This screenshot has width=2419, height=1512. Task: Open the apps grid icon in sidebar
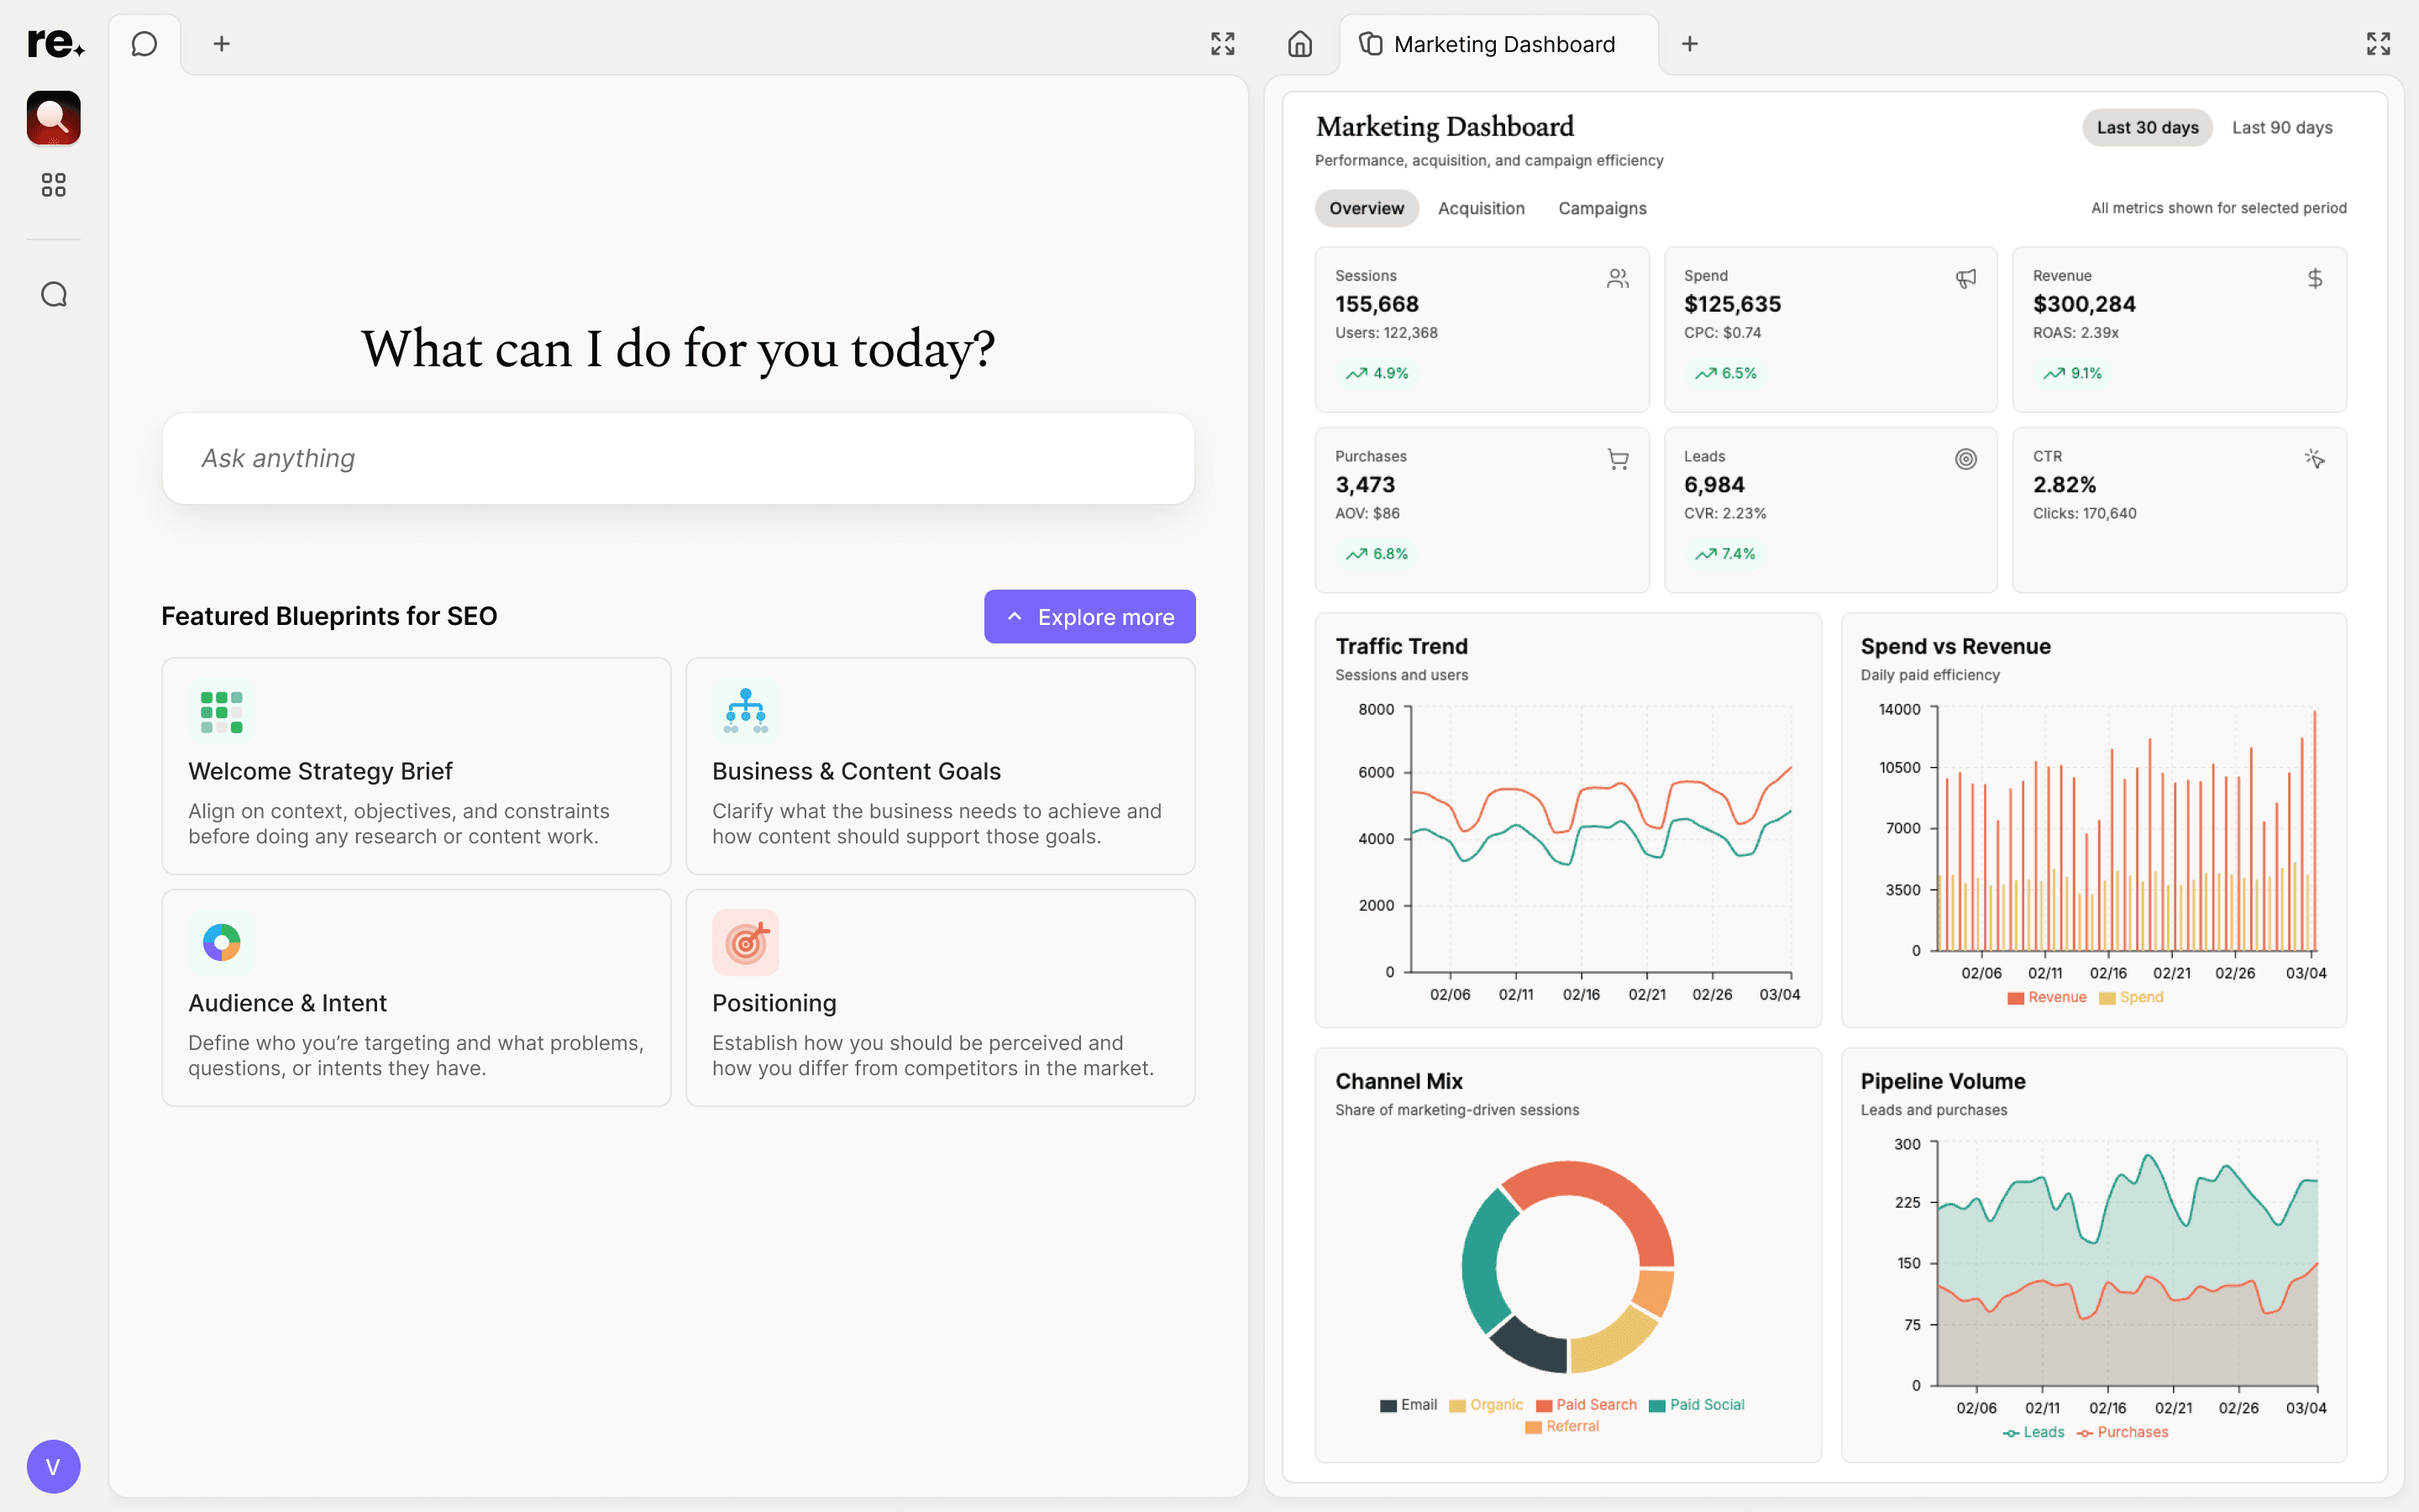click(x=54, y=185)
